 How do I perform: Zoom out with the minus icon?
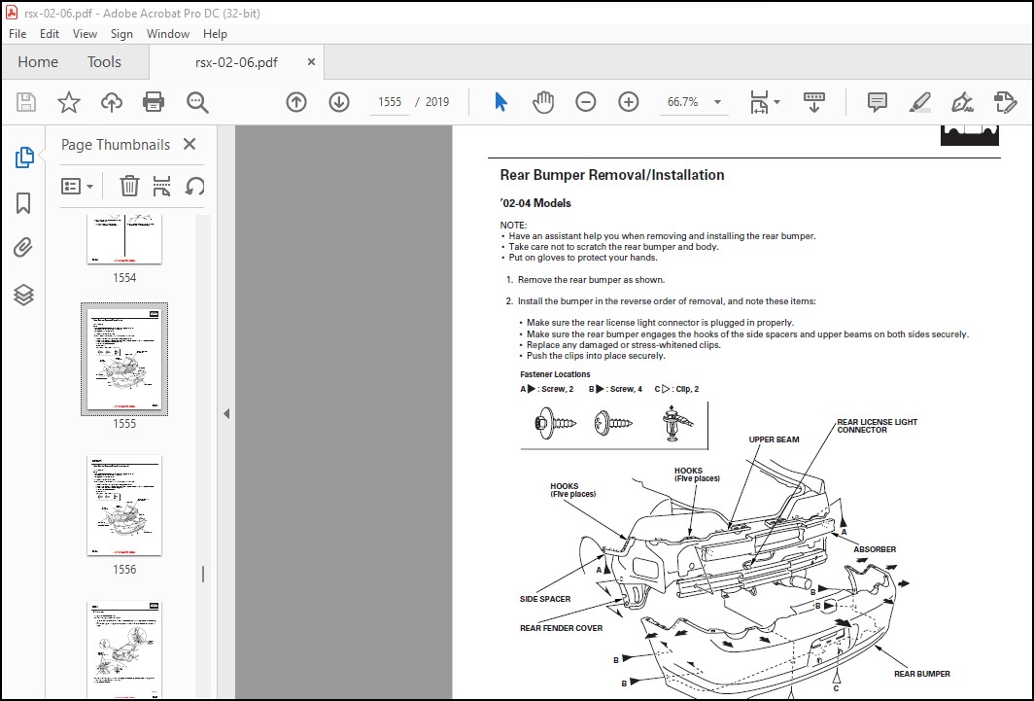pos(586,102)
